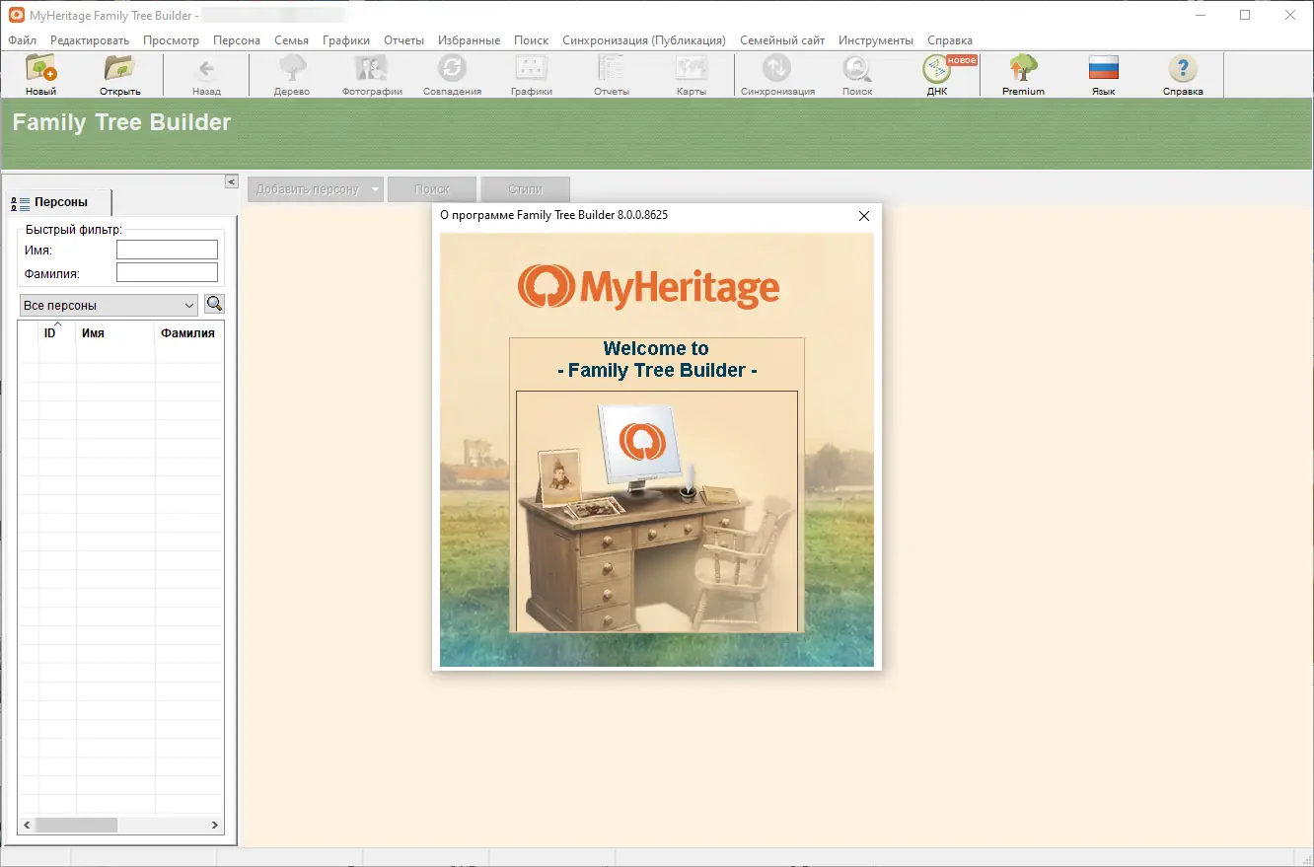This screenshot has width=1314, height=867.
Task: Close the About Family Tree Builder dialog
Action: coord(864,216)
